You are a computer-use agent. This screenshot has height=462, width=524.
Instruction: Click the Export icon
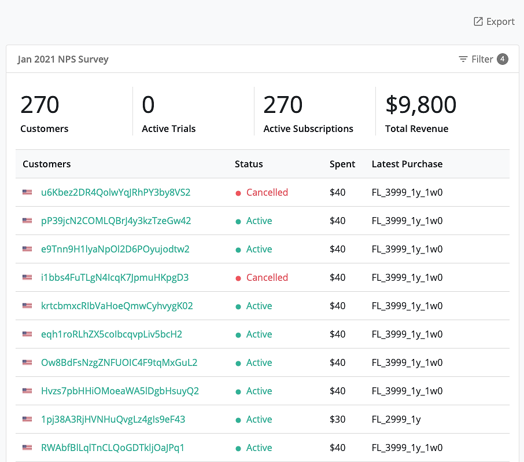point(478,21)
